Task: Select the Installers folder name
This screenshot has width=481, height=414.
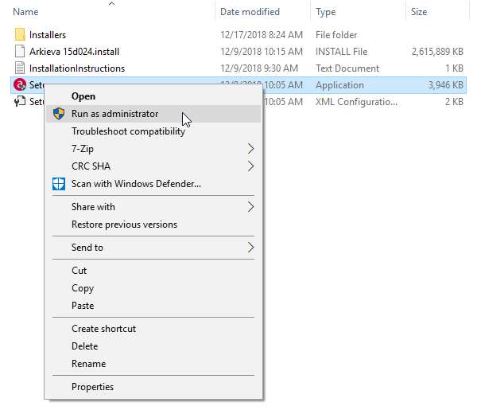Action: coord(48,35)
